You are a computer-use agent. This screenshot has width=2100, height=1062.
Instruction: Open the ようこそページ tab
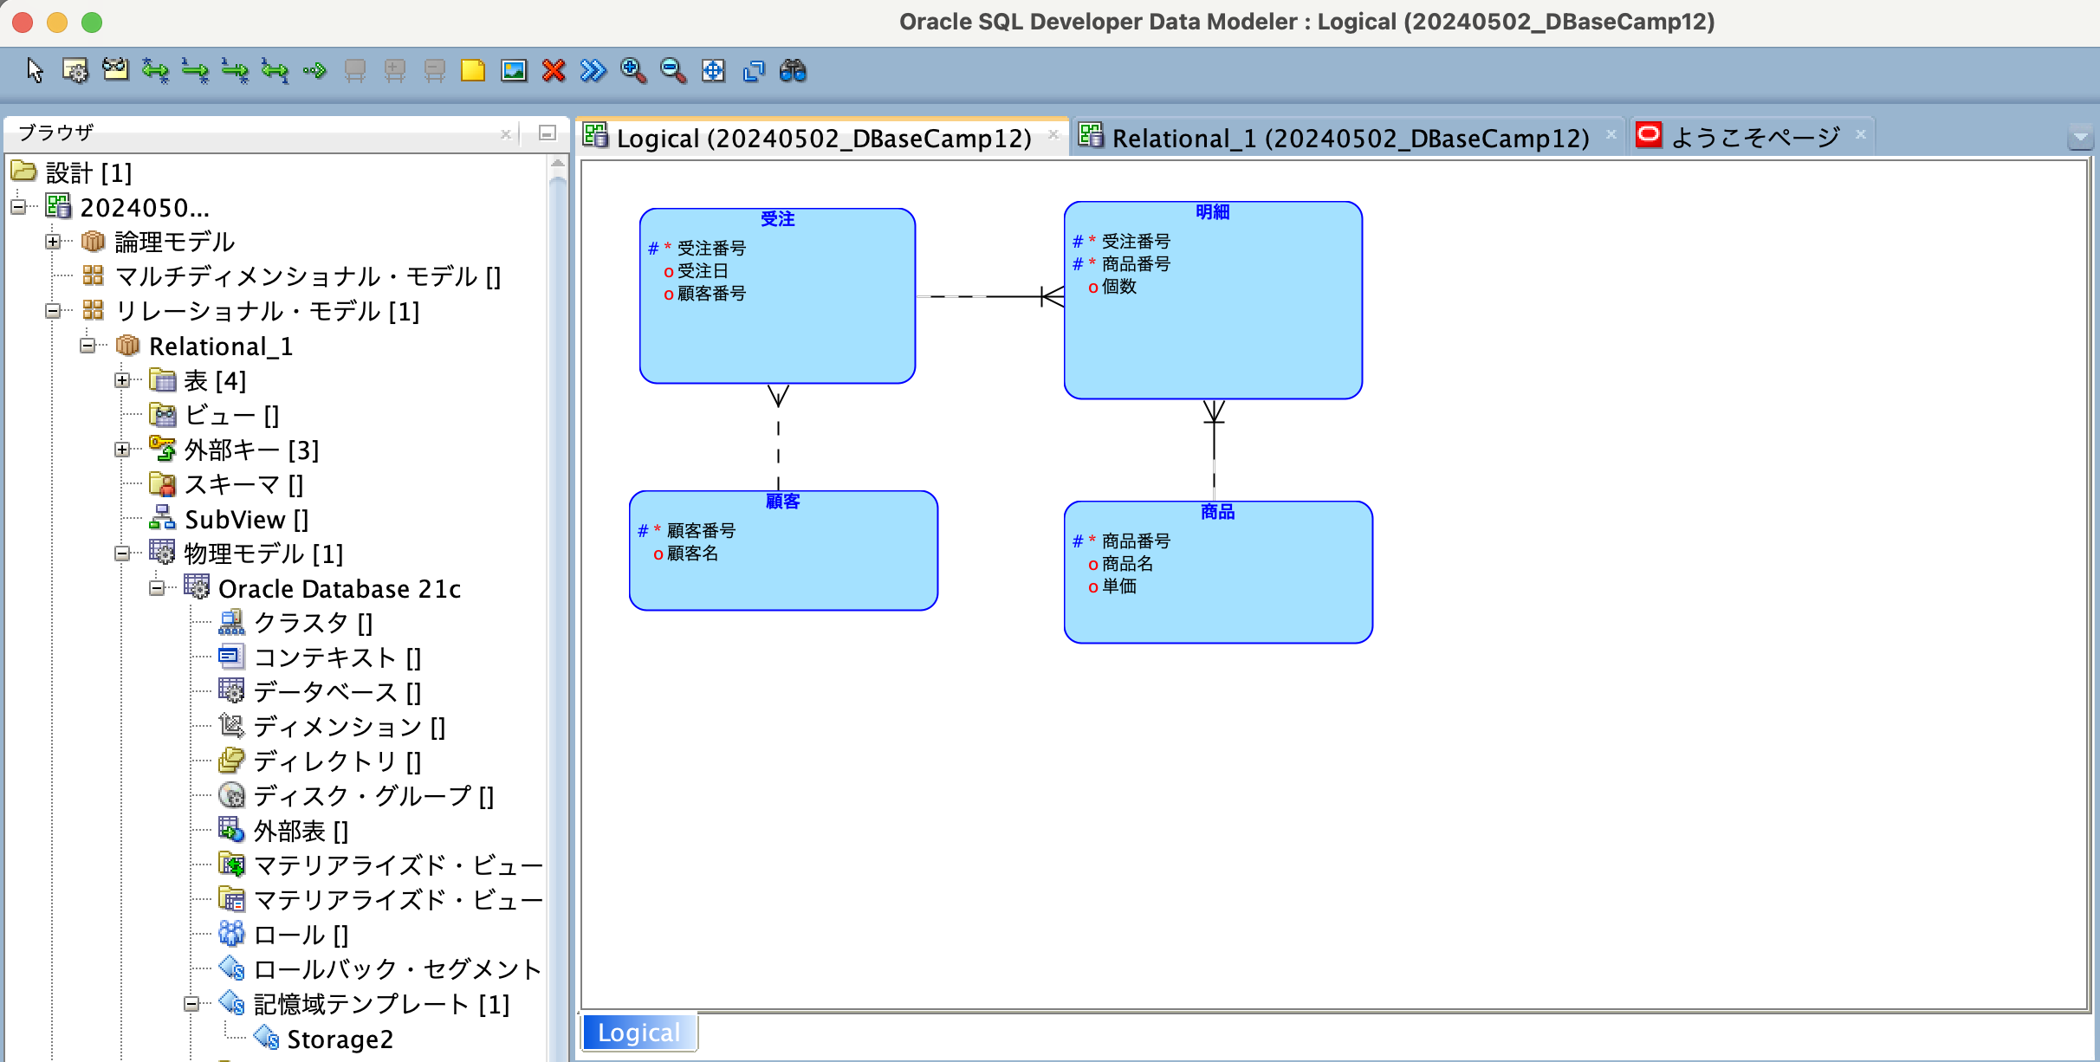click(1755, 137)
